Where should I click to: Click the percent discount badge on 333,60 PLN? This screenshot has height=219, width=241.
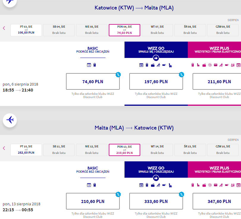(182, 194)
